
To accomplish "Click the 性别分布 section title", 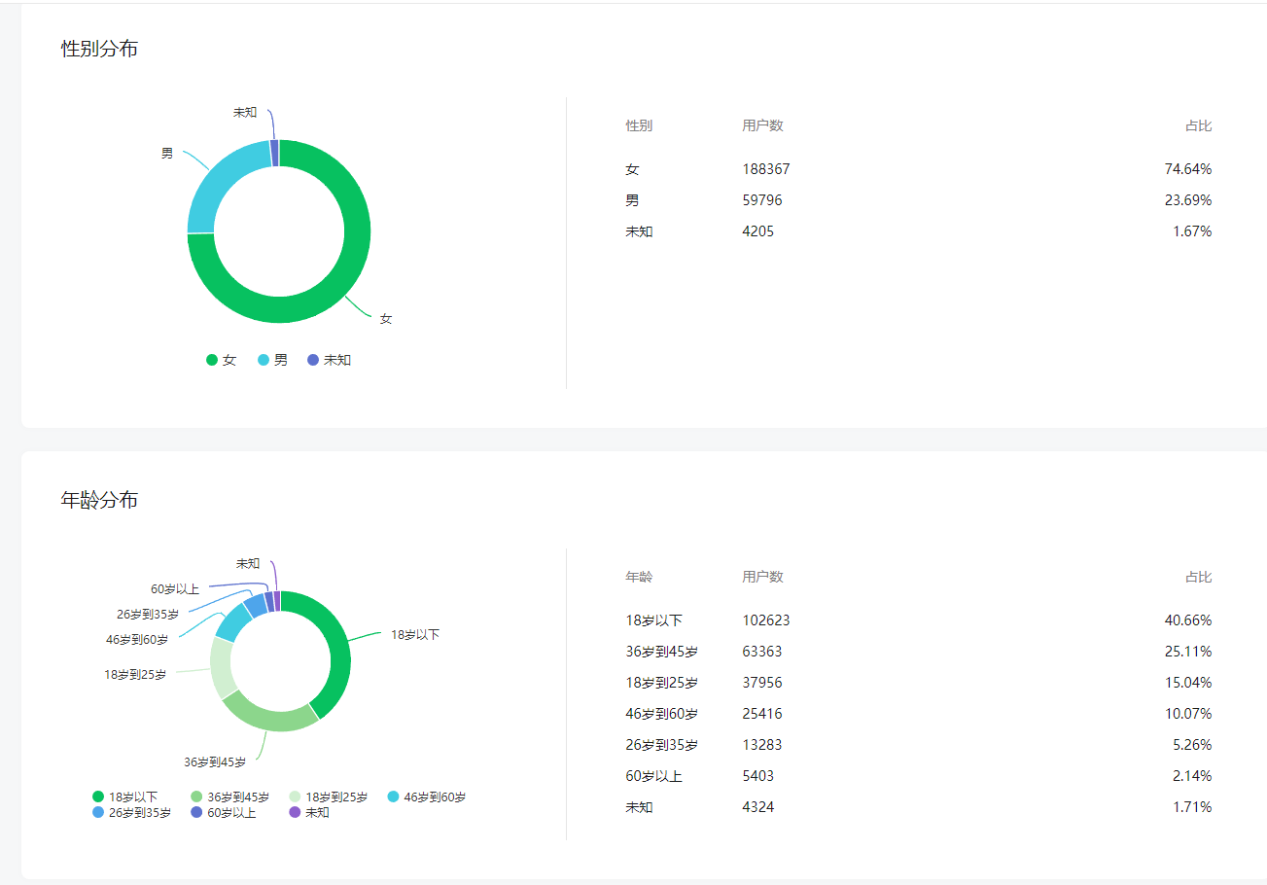I will pyautogui.click(x=99, y=49).
